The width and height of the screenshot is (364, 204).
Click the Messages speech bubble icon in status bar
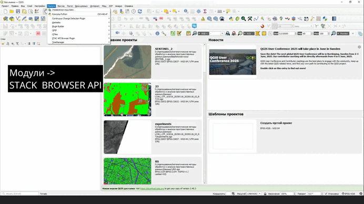pyautogui.click(x=361, y=193)
